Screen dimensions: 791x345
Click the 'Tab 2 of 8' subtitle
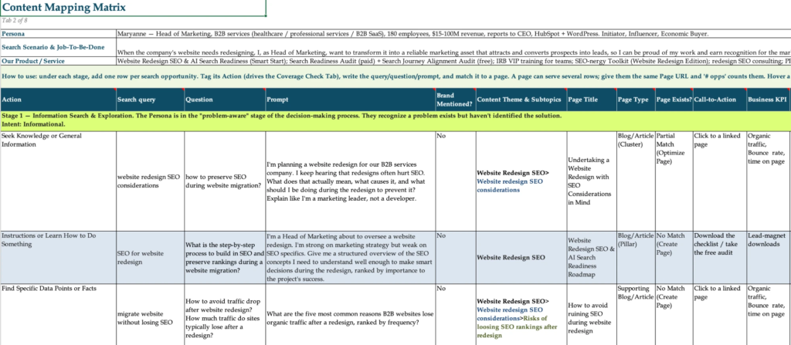coord(14,21)
